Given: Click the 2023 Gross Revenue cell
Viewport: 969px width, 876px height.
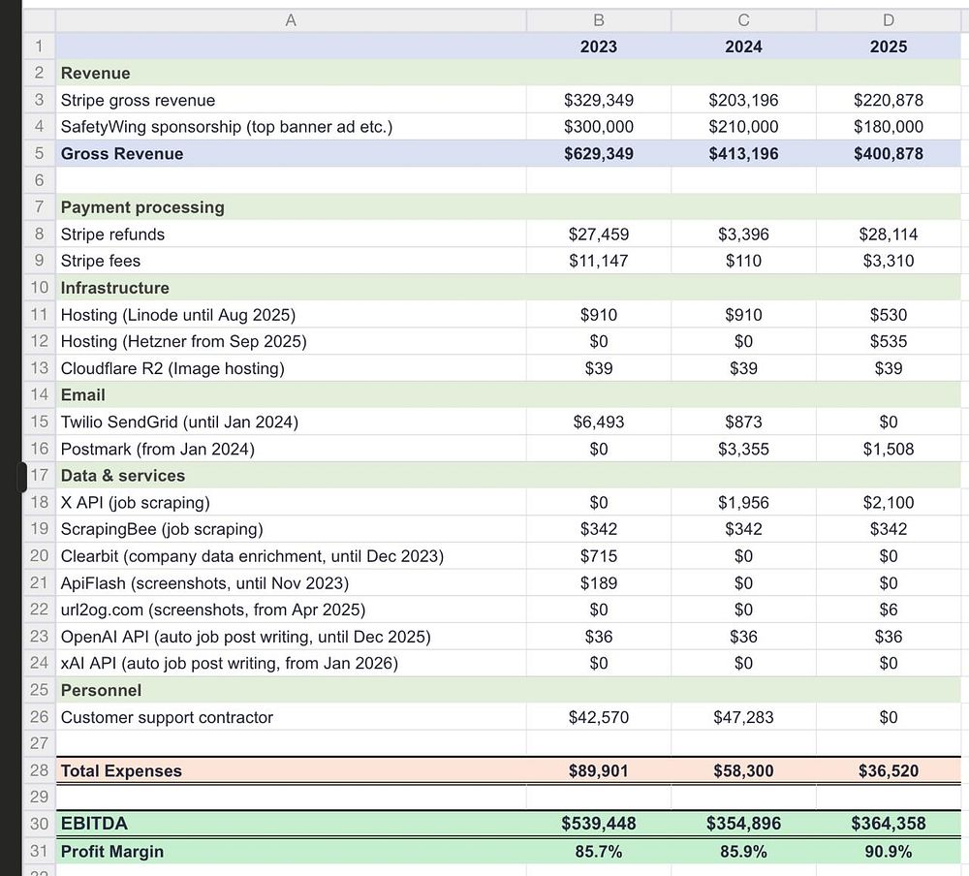Looking at the screenshot, I should tap(598, 153).
